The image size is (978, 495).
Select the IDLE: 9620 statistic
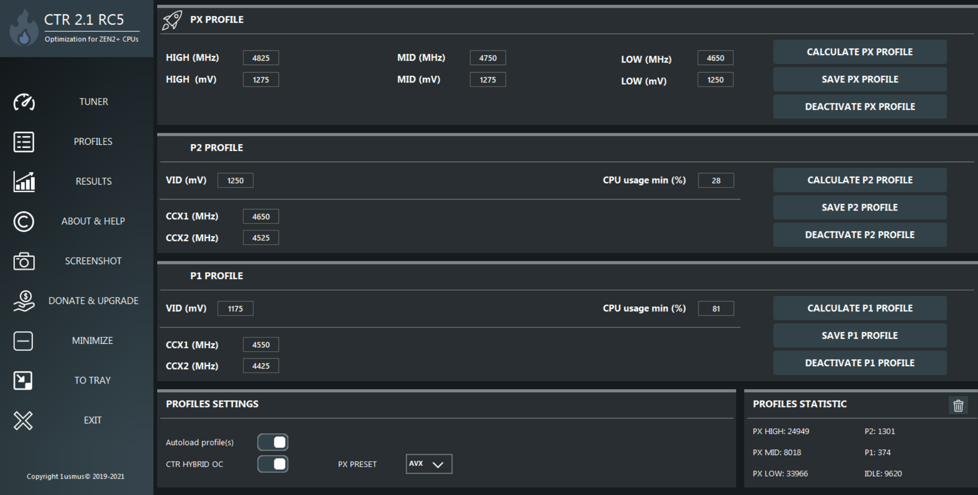tap(883, 474)
